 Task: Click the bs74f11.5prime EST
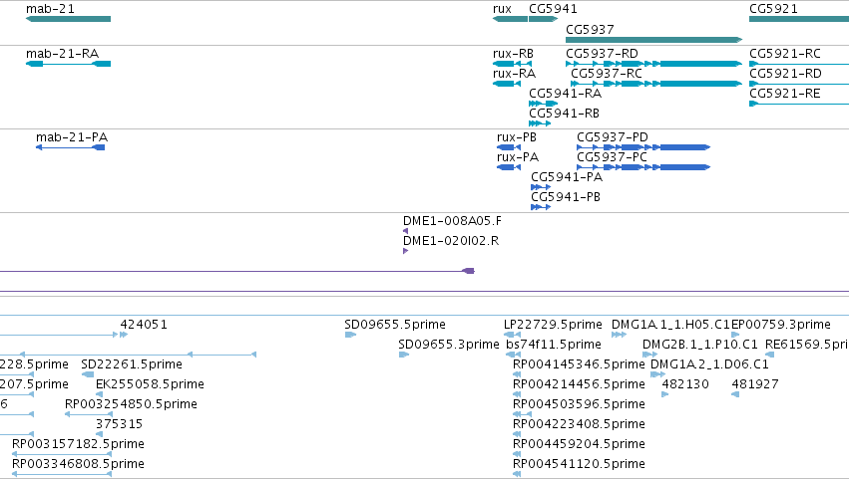[514, 355]
